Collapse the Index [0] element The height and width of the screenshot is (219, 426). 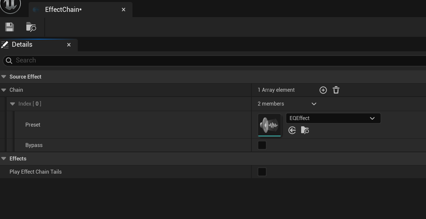click(x=13, y=104)
